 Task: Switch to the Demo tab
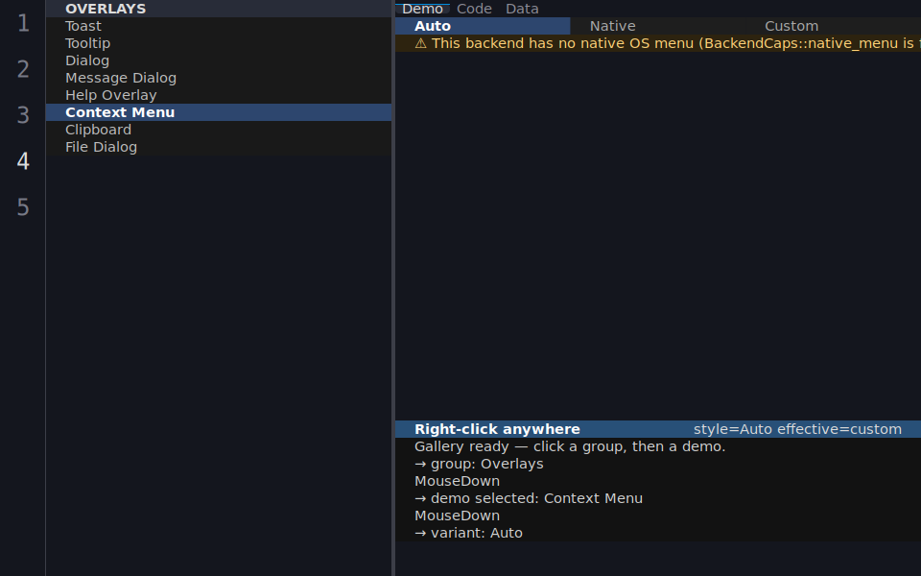422,9
